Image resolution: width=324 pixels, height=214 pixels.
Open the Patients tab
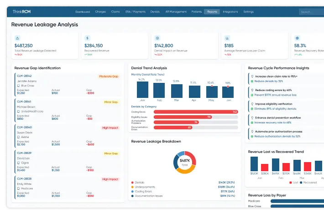pyautogui.click(x=197, y=12)
